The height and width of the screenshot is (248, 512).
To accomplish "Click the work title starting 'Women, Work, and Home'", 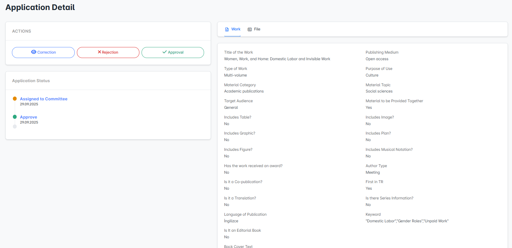I will click(277, 59).
